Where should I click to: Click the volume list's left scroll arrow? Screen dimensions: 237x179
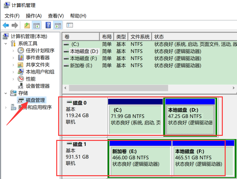coord(65,88)
